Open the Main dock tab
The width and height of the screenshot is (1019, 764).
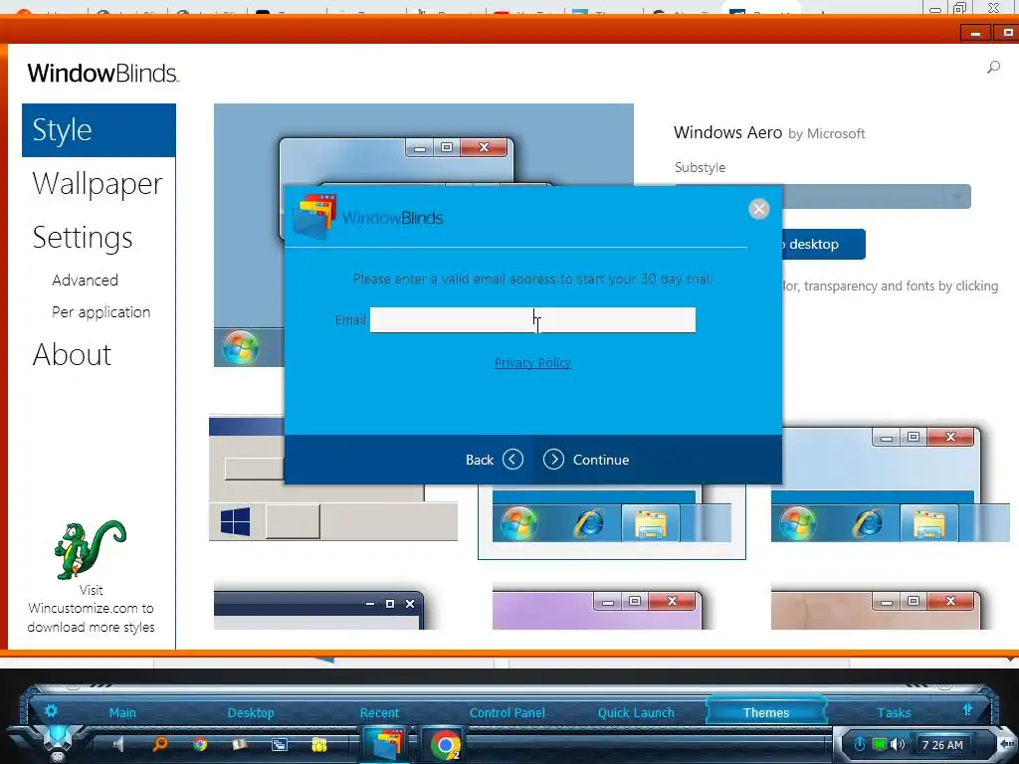pyautogui.click(x=122, y=712)
